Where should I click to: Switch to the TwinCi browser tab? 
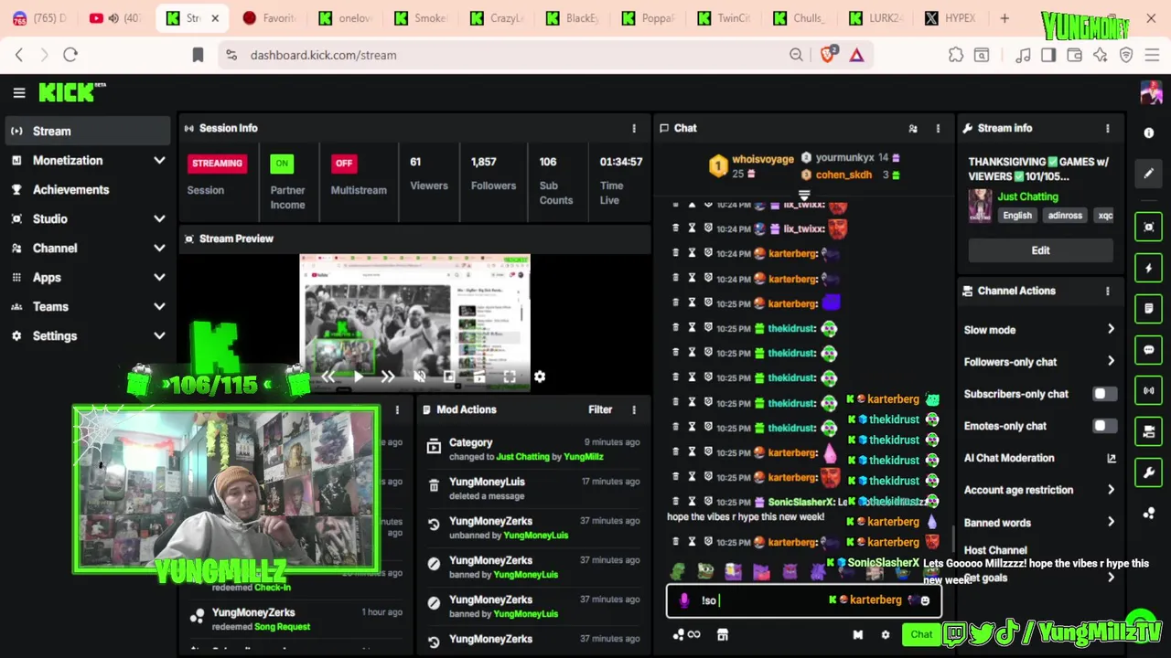click(724, 18)
